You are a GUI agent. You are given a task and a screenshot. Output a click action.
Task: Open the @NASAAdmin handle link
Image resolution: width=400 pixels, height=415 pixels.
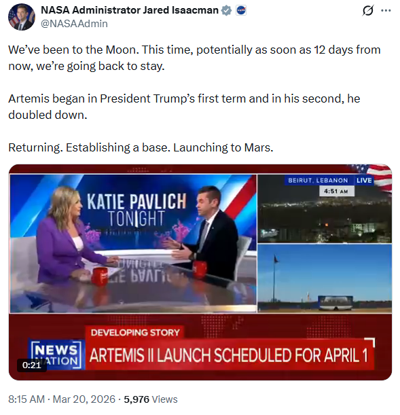pyautogui.click(x=74, y=24)
